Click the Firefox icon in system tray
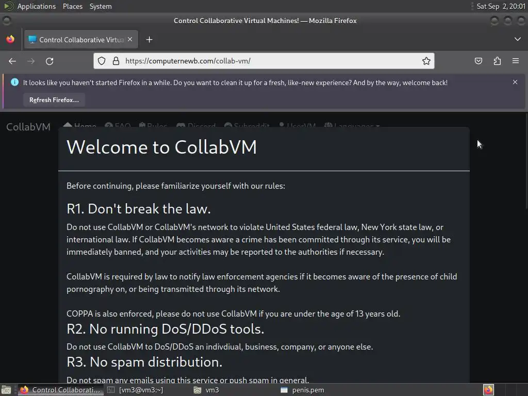Screen dimensions: 528x396 [488, 390]
